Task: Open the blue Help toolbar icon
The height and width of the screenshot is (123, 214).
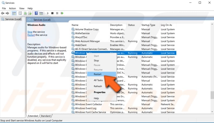Action: (x=36, y=13)
